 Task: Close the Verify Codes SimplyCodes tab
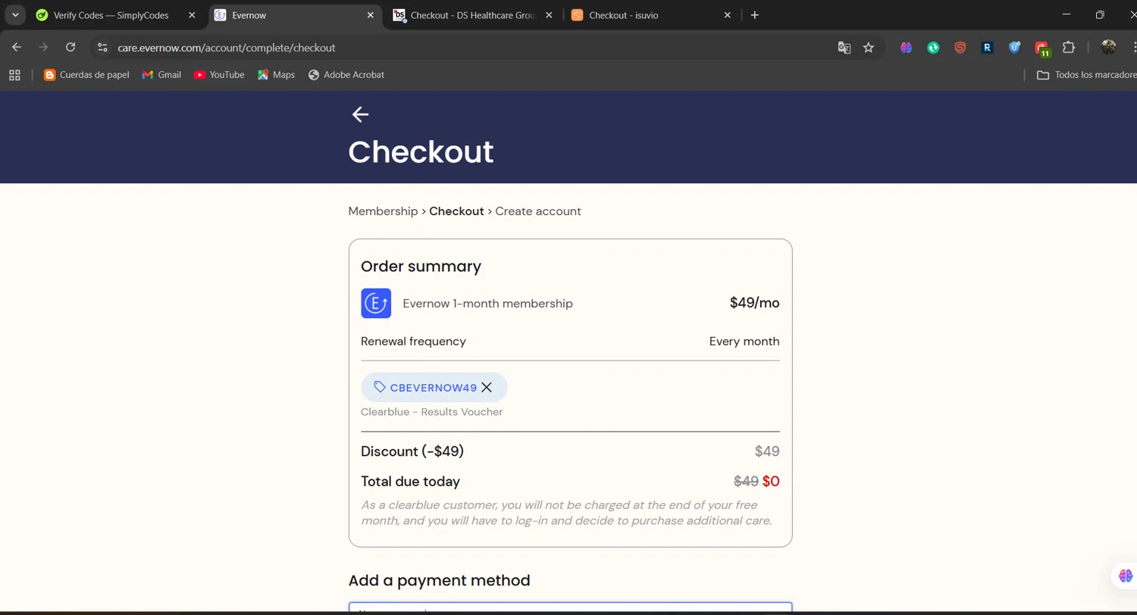point(192,15)
